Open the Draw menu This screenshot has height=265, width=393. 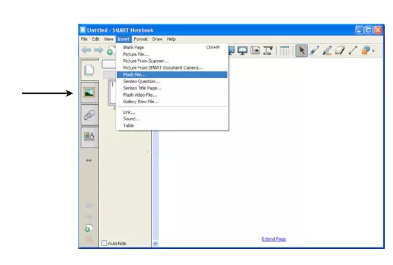157,39
